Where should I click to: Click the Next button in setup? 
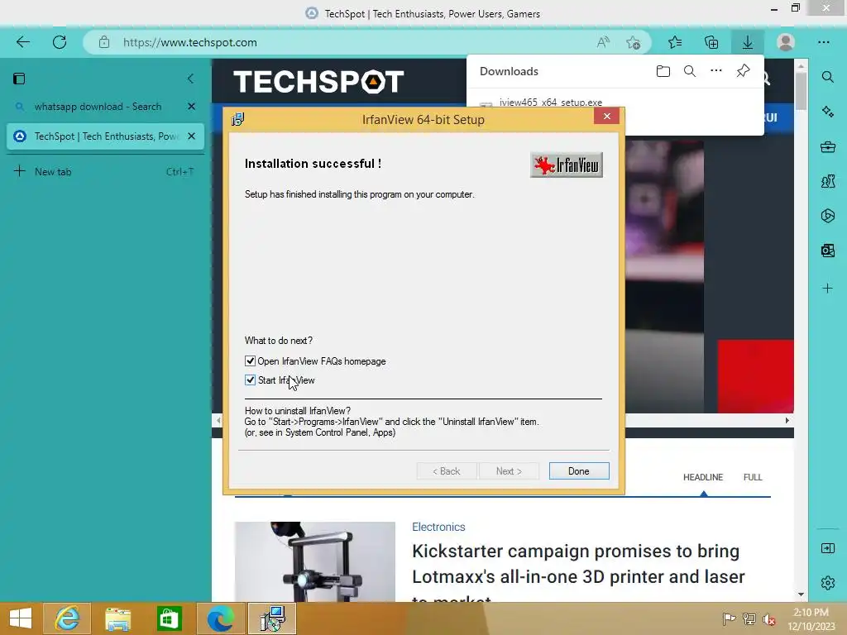[x=509, y=470]
